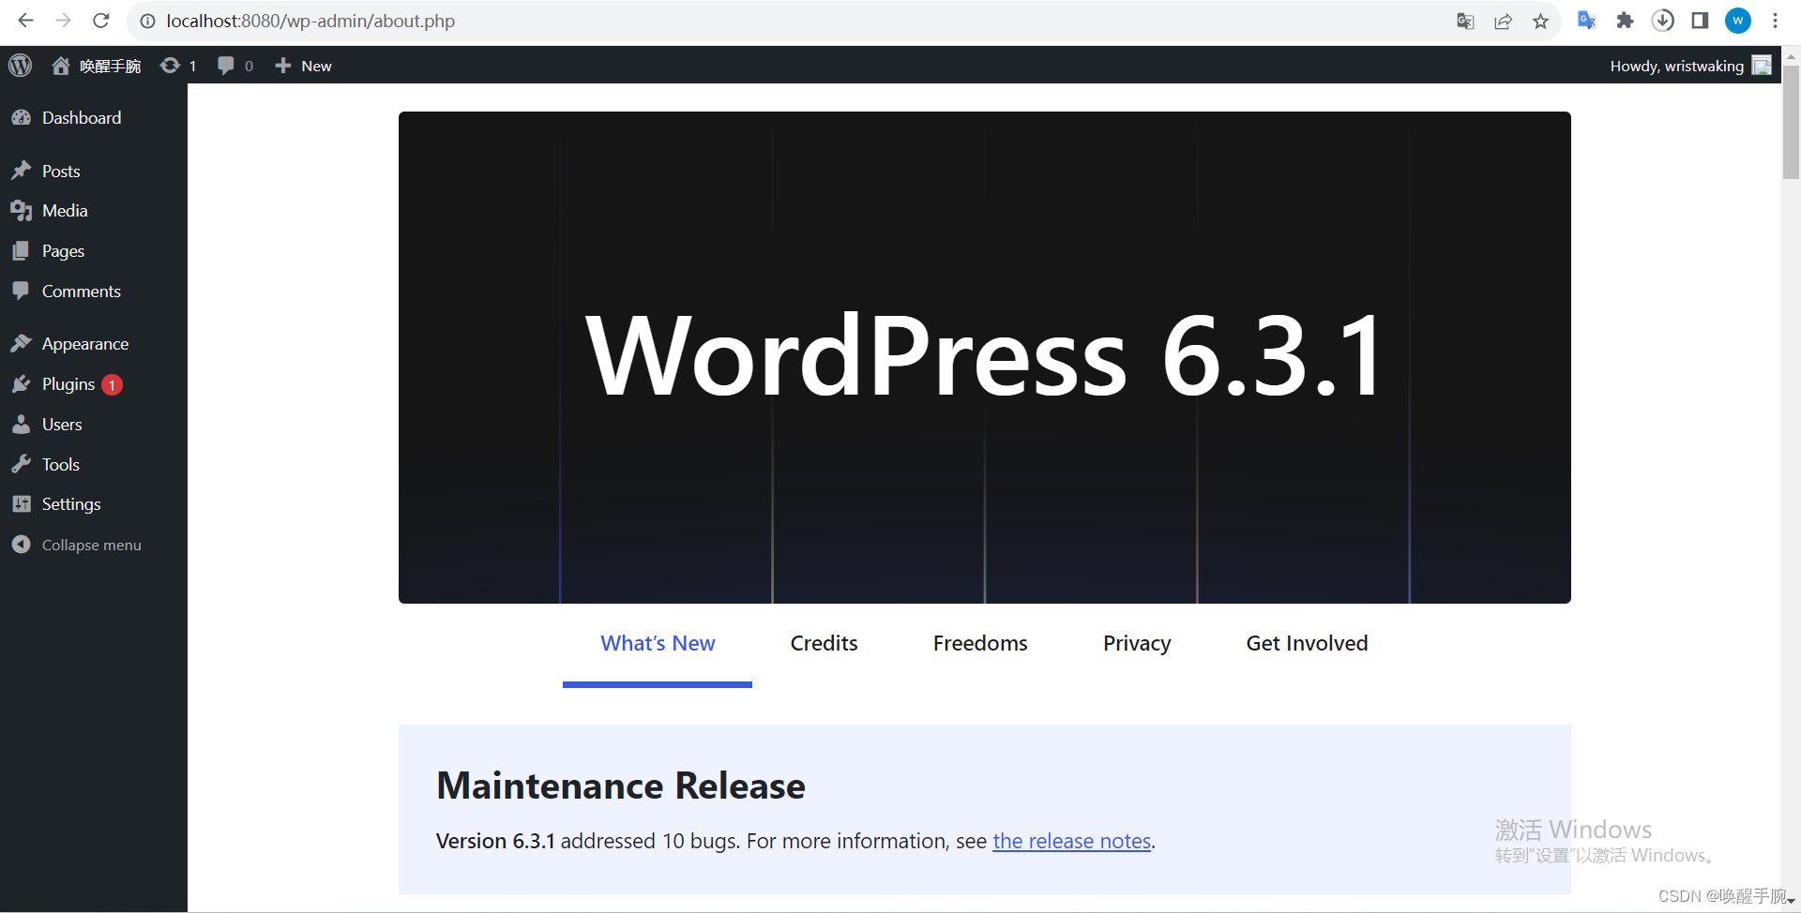Click the Plugins update badge showing 1
Screen dimensions: 1801x913
tap(112, 385)
